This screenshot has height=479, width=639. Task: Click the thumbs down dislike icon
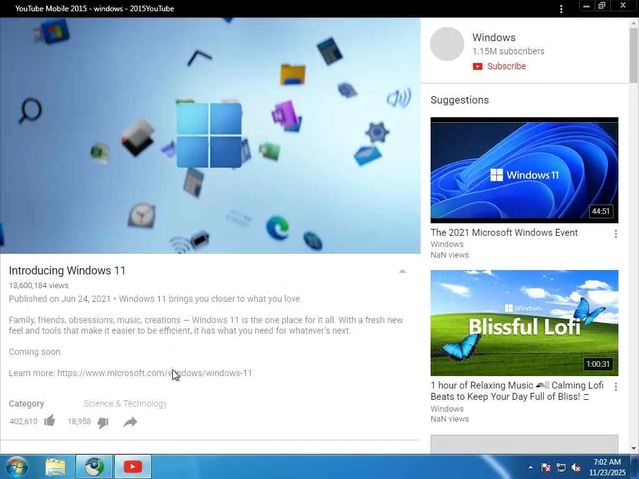coord(103,423)
